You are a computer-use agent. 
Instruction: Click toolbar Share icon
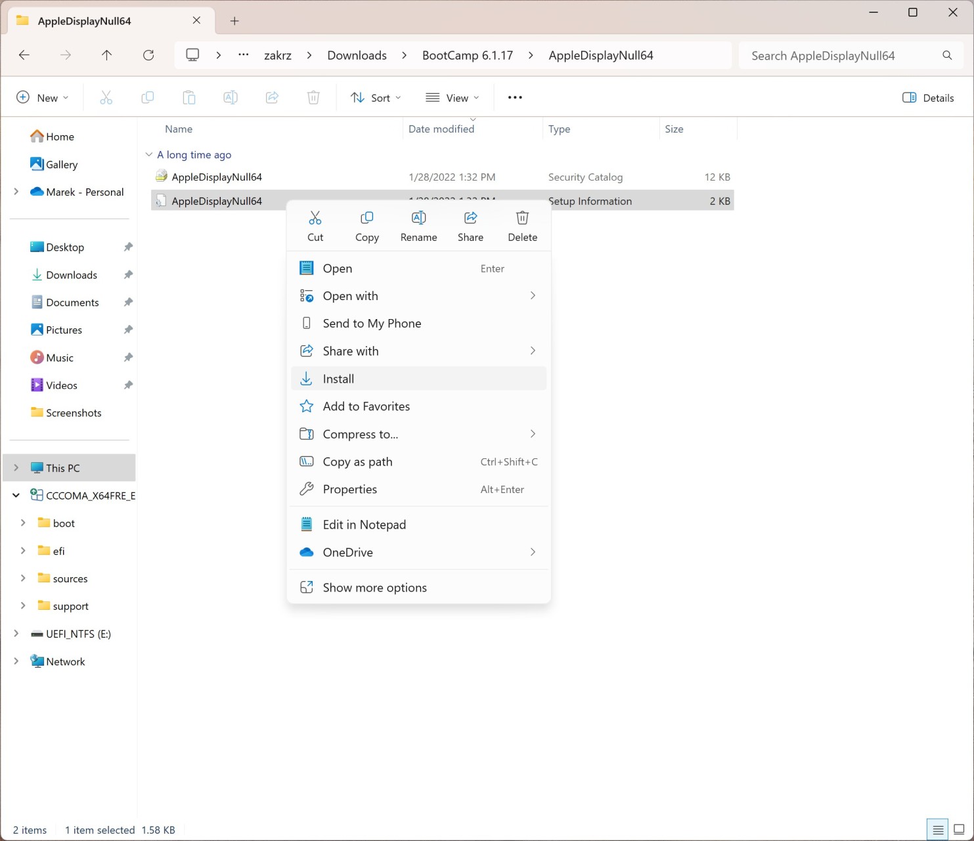(x=272, y=98)
